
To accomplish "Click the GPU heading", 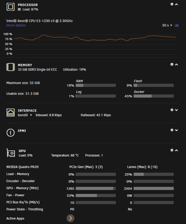I will click(22, 151).
